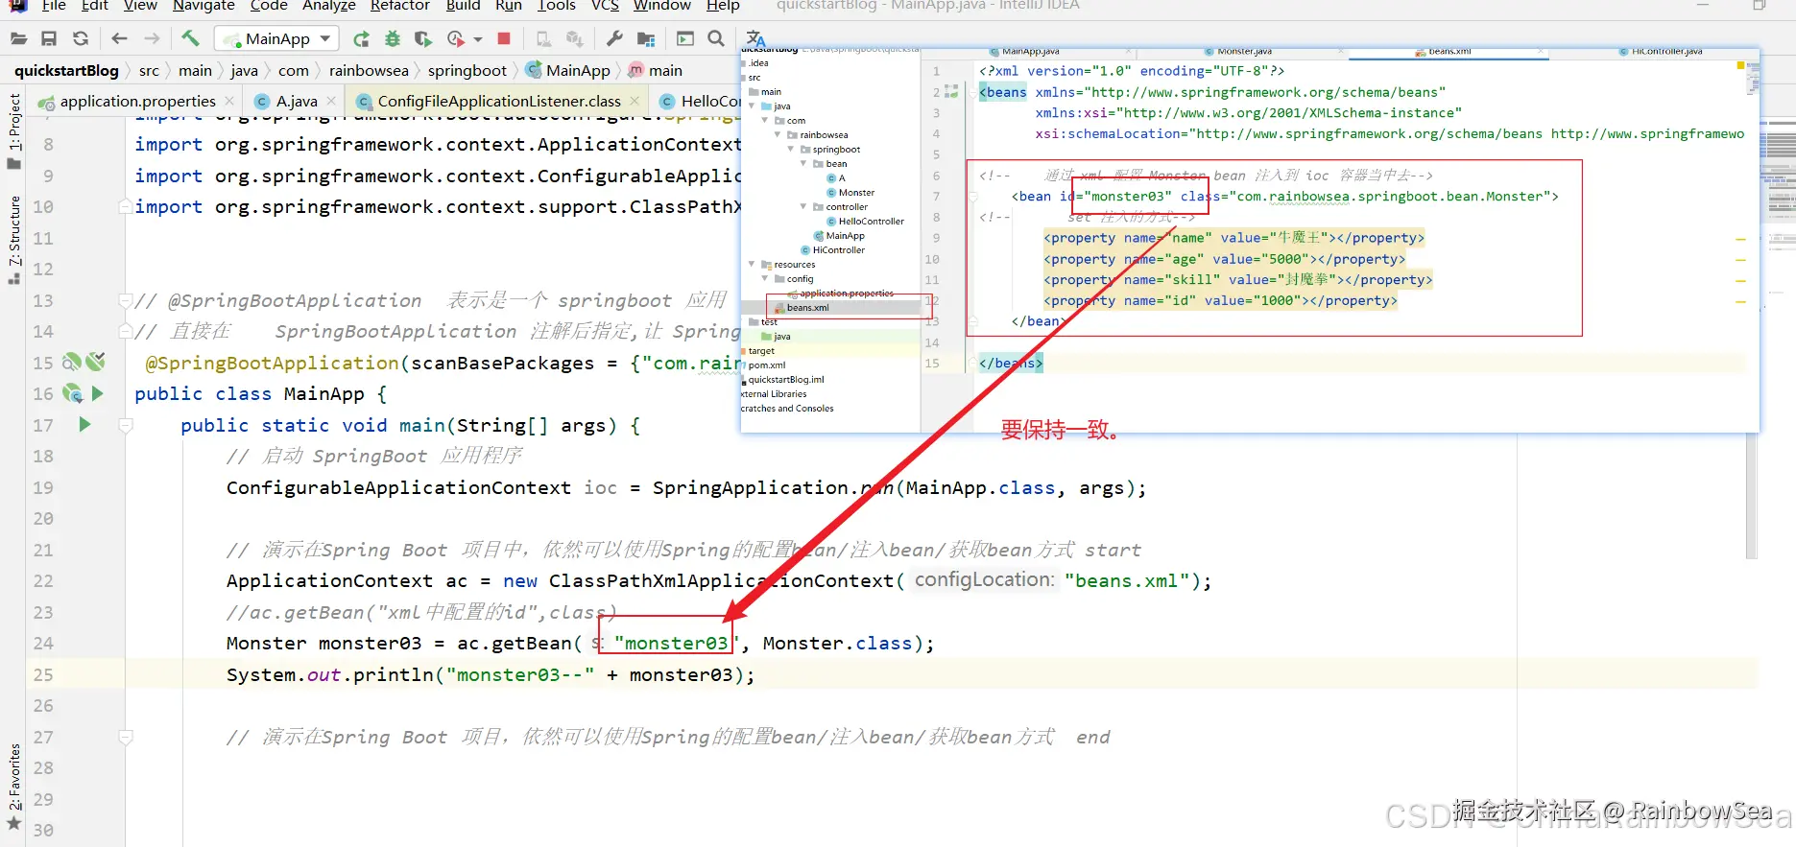Open settings via the wrench icon
The image size is (1796, 847).
point(614,38)
